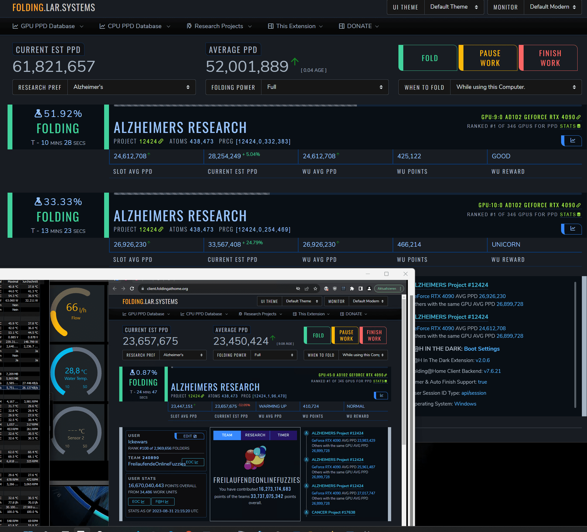Open the Folding dark extension icon in toolbar
The height and width of the screenshot is (532, 587).
point(343,289)
